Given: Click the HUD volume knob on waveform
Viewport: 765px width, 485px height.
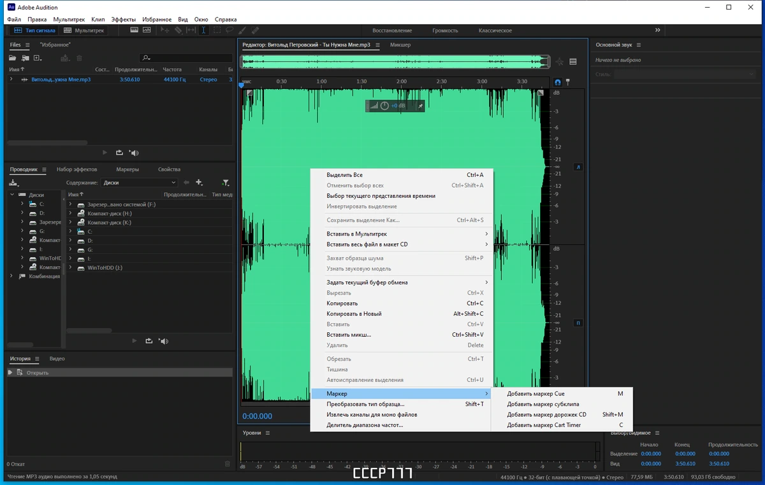Looking at the screenshot, I should point(384,106).
